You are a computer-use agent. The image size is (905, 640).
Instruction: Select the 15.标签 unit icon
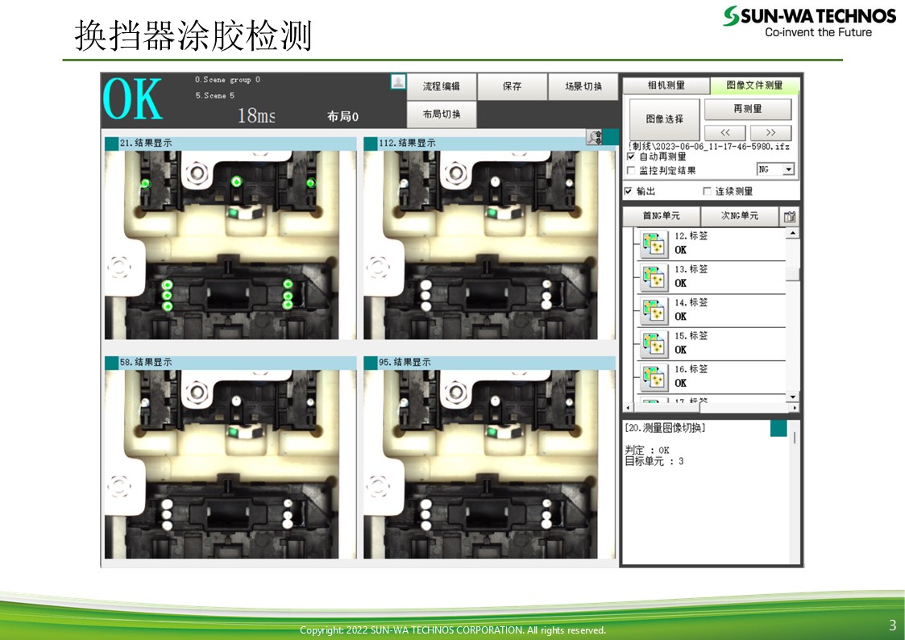point(653,343)
